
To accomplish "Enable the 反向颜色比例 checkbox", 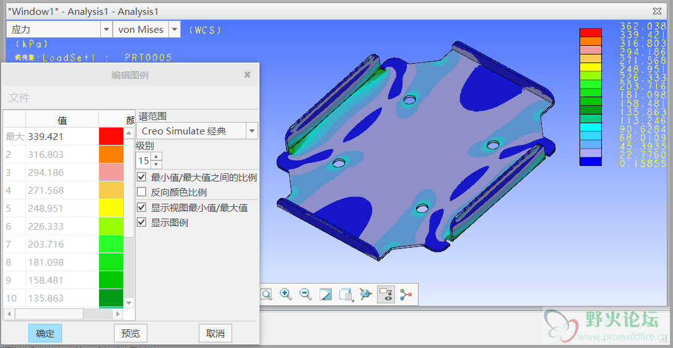I will tap(142, 192).
